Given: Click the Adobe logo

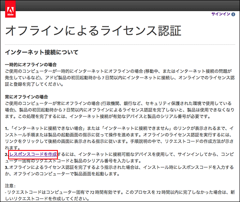Looking at the screenshot, I should pyautogui.click(x=10, y=9).
